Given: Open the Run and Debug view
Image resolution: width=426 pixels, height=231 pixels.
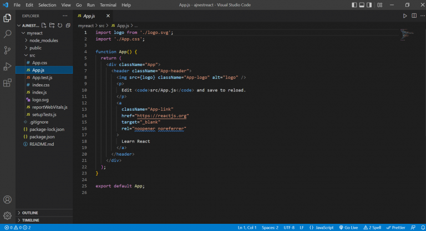Looking at the screenshot, I should pos(8,66).
